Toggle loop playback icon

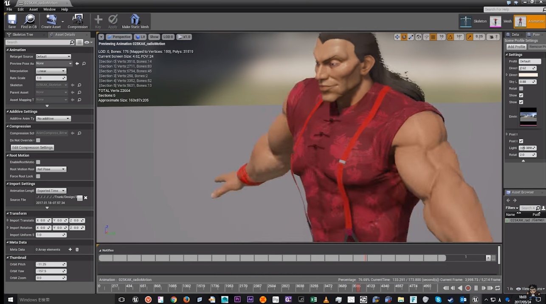[x=498, y=288]
